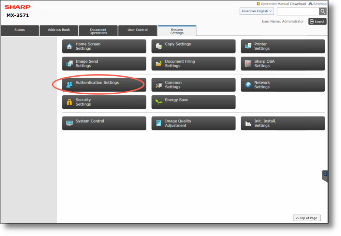Open the American English language dropdown
This screenshot has width=341, height=236.
[257, 11]
